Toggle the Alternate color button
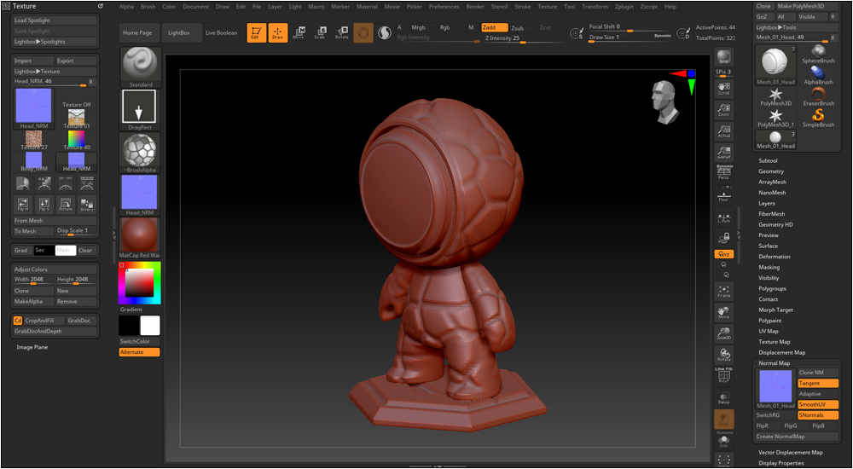 [139, 352]
